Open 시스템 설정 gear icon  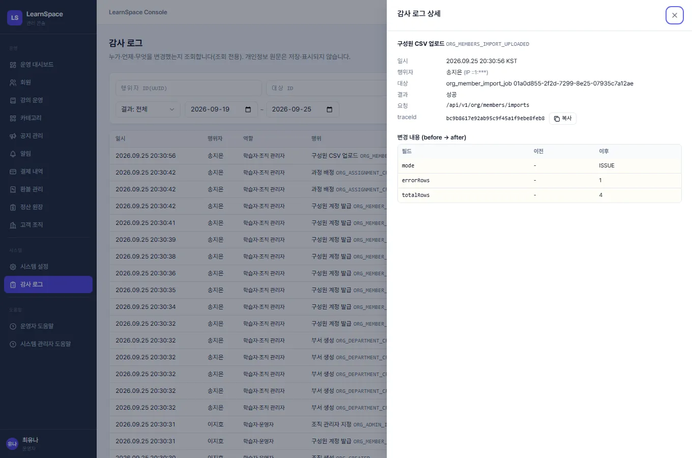coord(13,267)
